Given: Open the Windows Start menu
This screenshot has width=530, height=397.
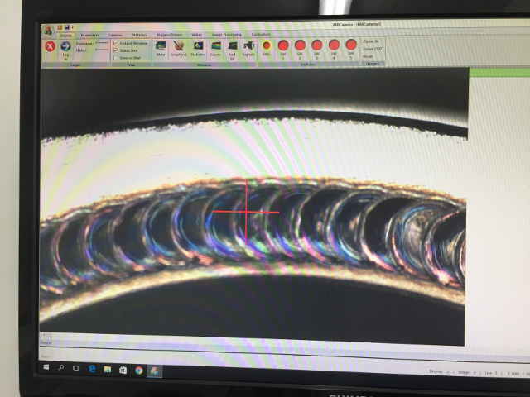Looking at the screenshot, I should (x=46, y=366).
